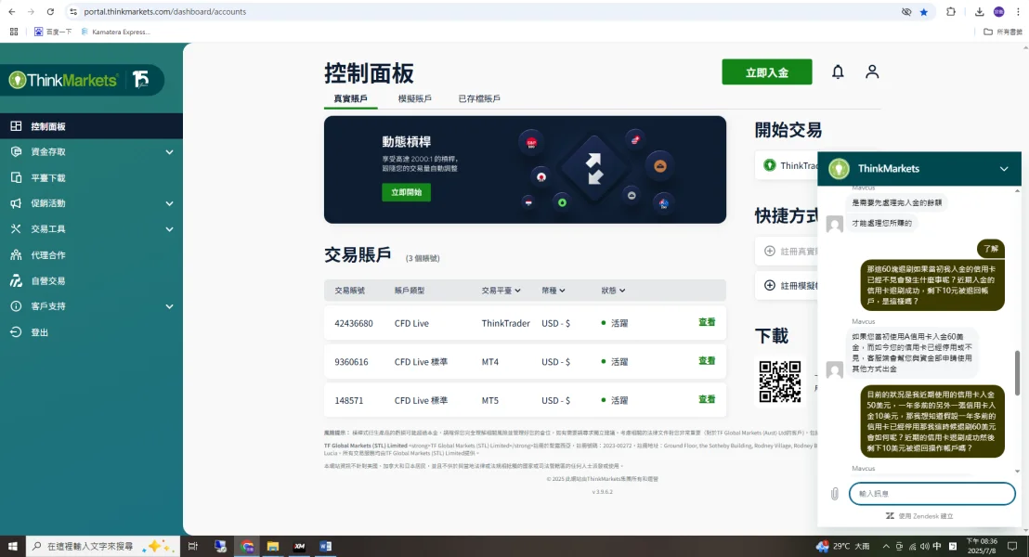1029x557 pixels.
Task: Click 查看 for account 9360616
Action: 707,361
